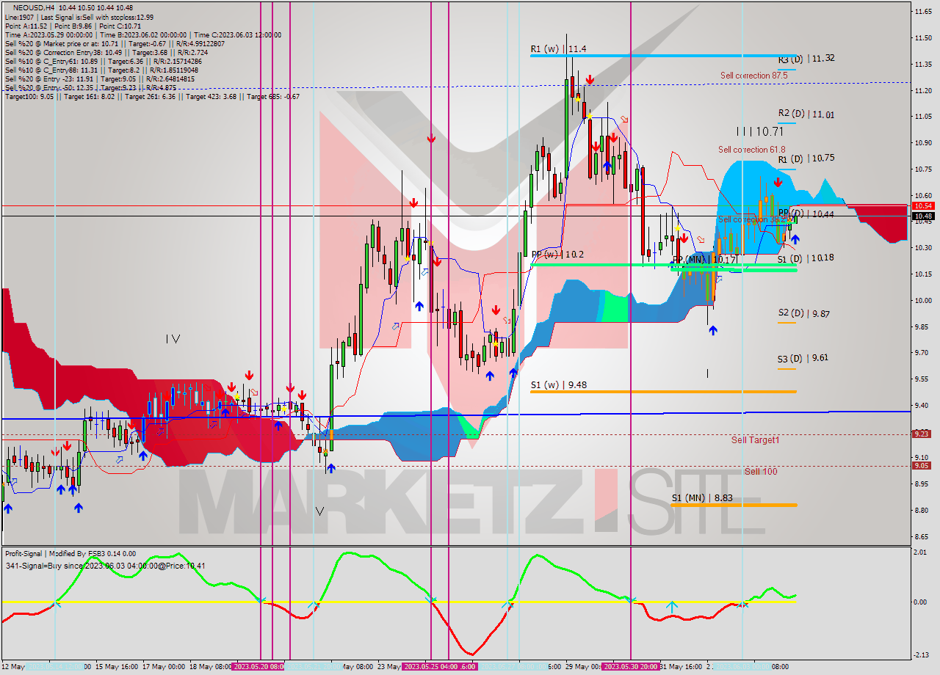Click the 'I V' wave label
940x675 pixels.
(173, 339)
